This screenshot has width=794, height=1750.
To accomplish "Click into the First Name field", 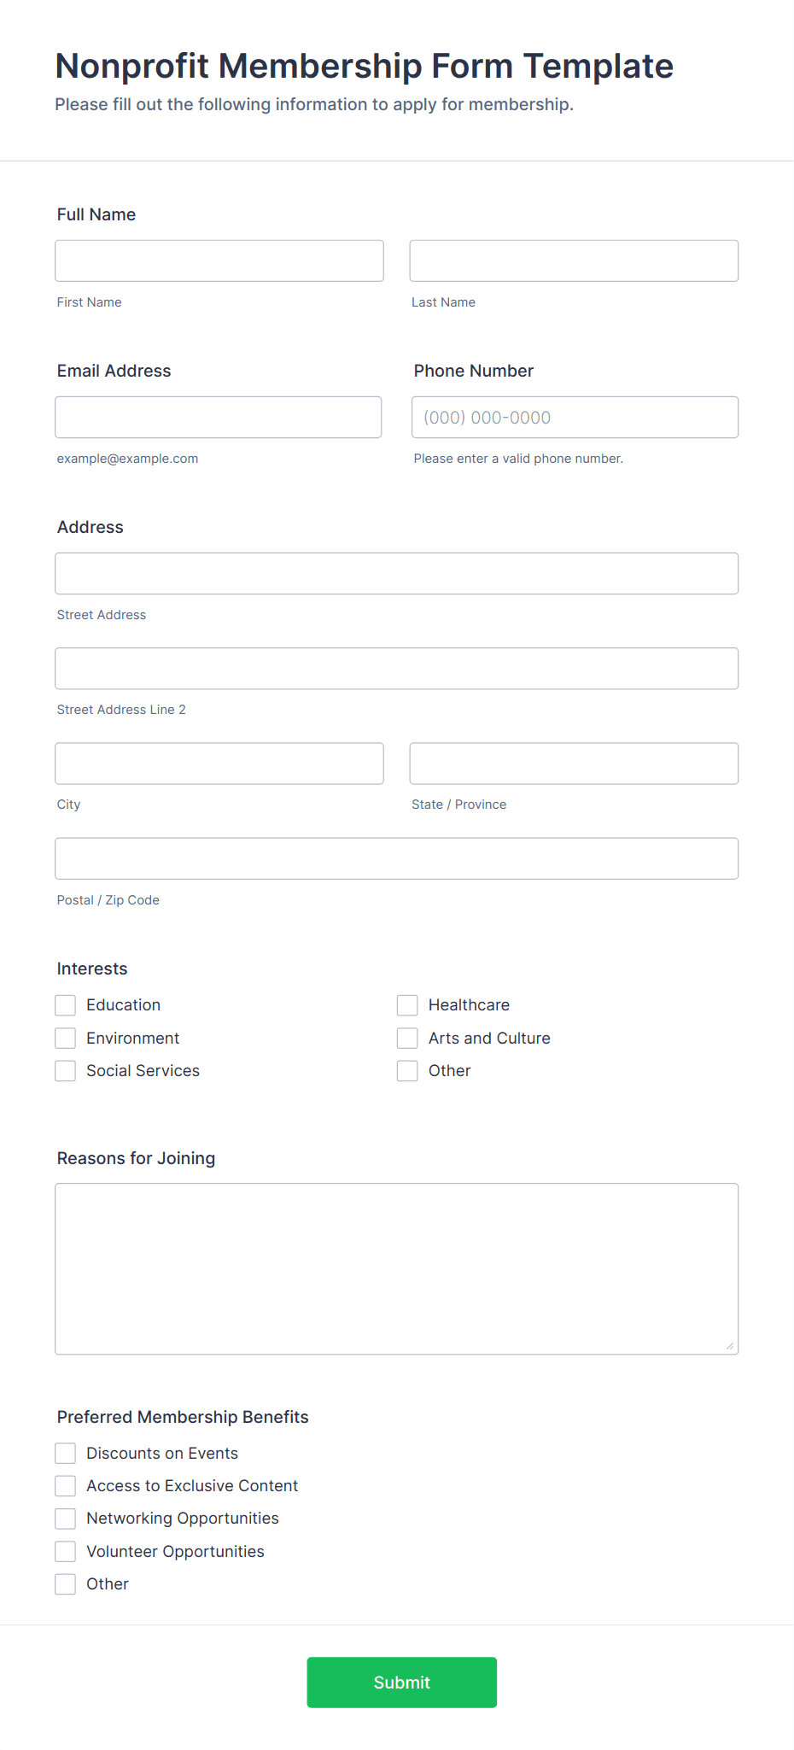I will click(x=219, y=260).
